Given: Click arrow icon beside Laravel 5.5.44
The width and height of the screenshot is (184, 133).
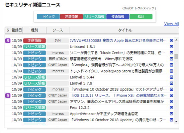Looking at the screenshot, I should click(x=171, y=77).
